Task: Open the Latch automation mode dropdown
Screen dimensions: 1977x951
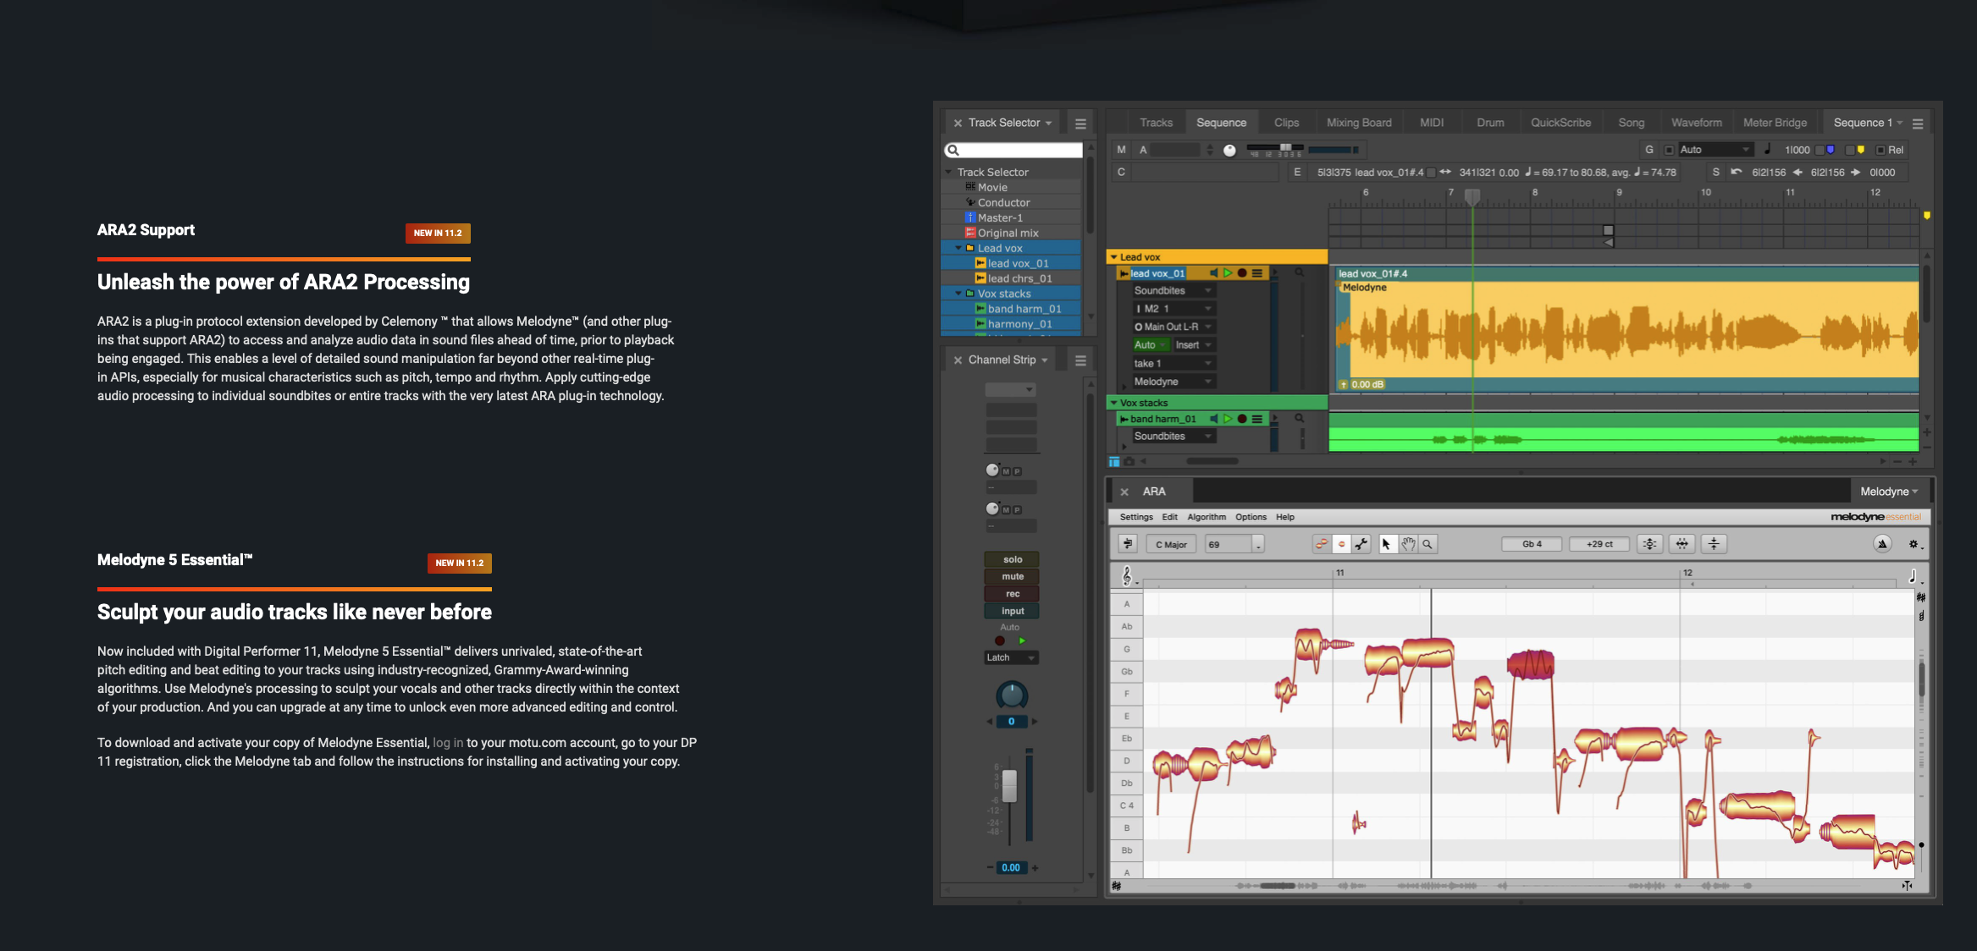Action: tap(1011, 657)
